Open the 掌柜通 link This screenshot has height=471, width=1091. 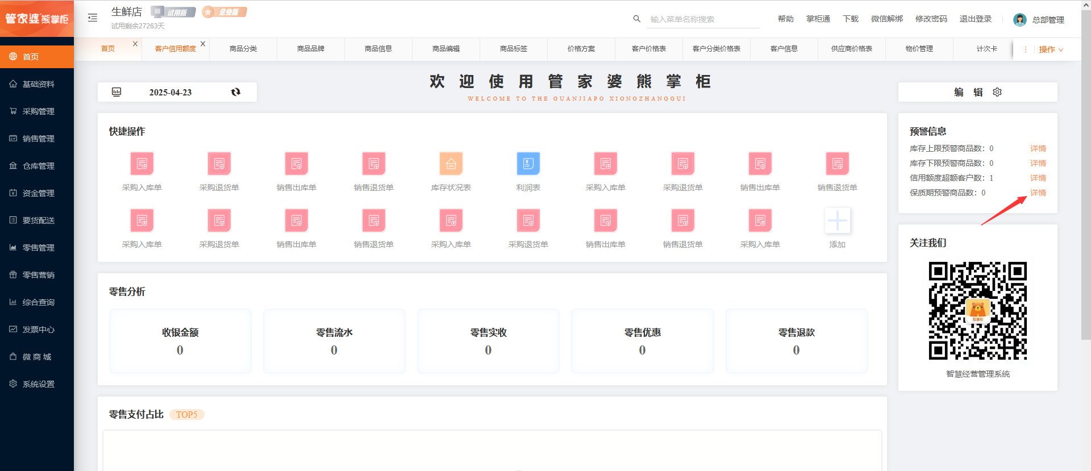pyautogui.click(x=818, y=19)
